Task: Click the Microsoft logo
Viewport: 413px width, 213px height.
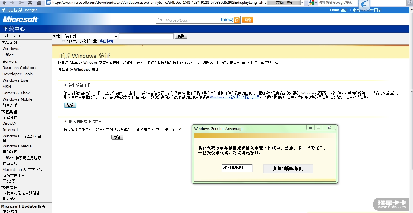Action: tap(20, 20)
